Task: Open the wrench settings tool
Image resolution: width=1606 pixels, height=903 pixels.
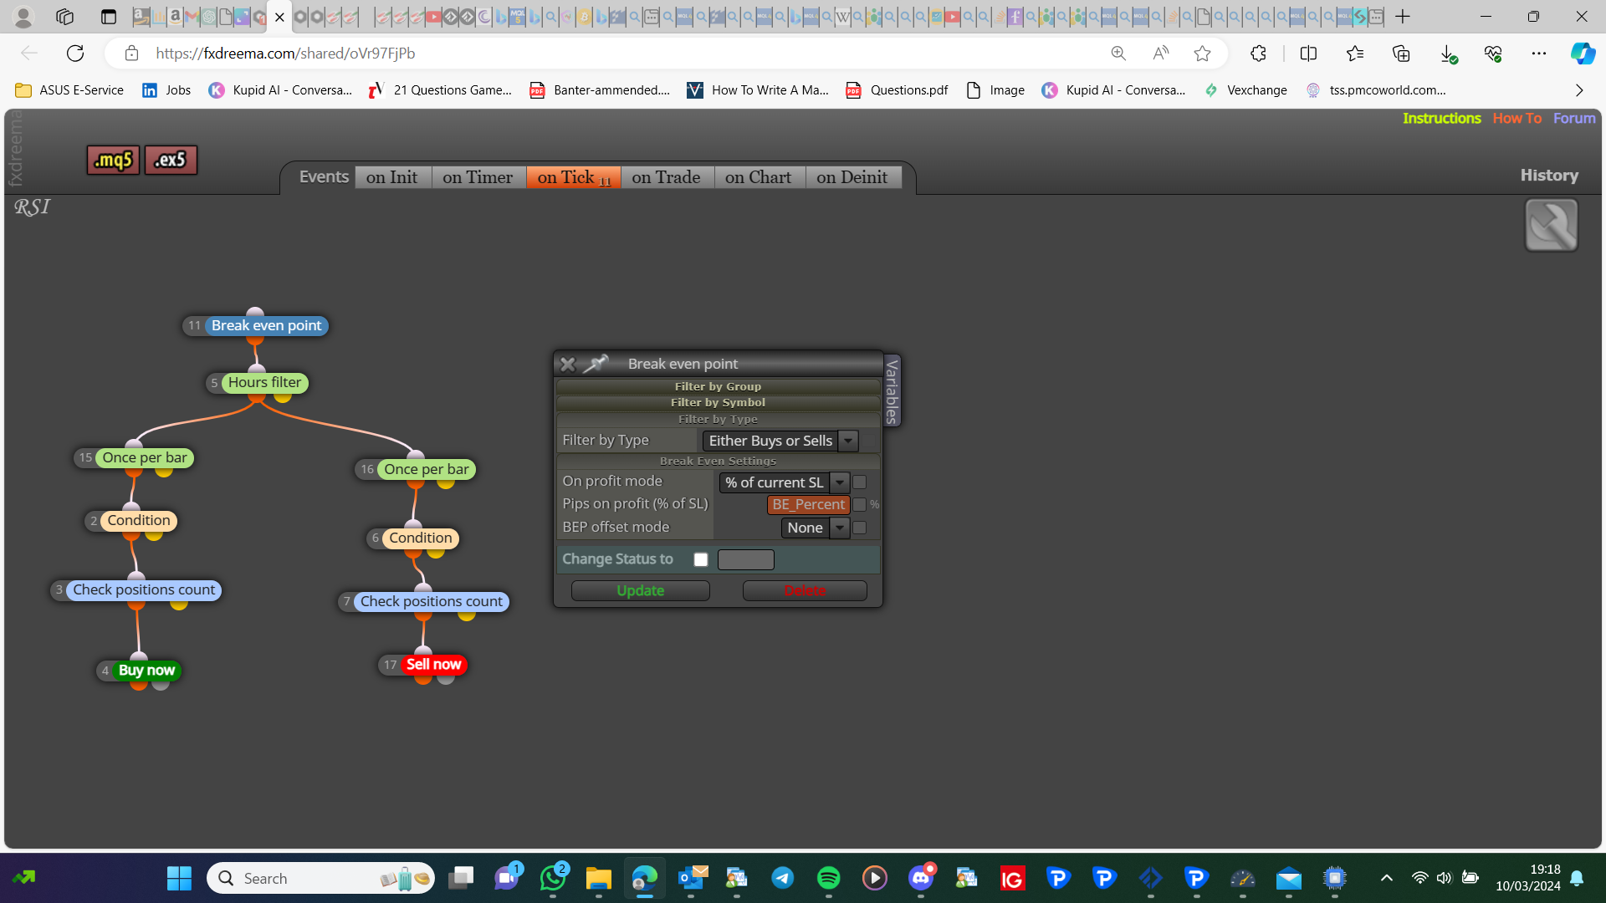Action: pyautogui.click(x=1551, y=225)
